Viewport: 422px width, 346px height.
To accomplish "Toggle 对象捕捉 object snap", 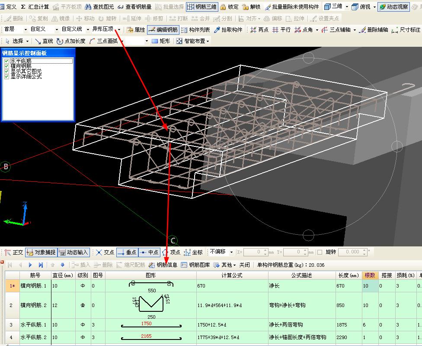I will (x=41, y=252).
